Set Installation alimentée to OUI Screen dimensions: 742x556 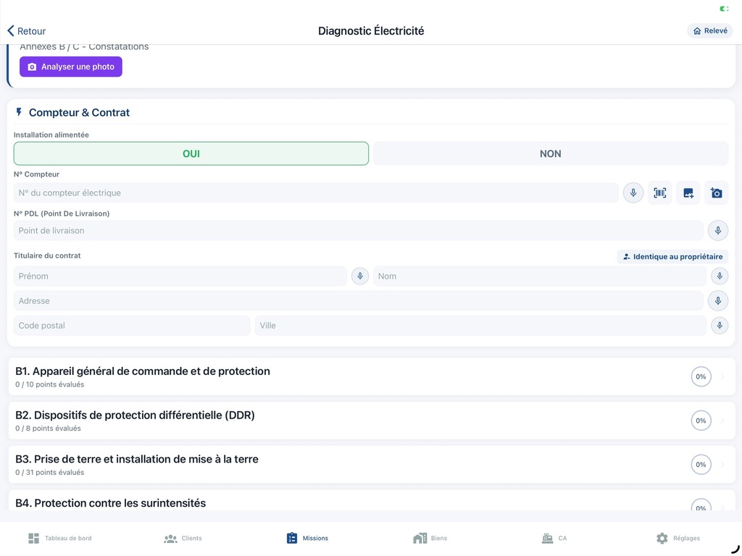coord(191,153)
